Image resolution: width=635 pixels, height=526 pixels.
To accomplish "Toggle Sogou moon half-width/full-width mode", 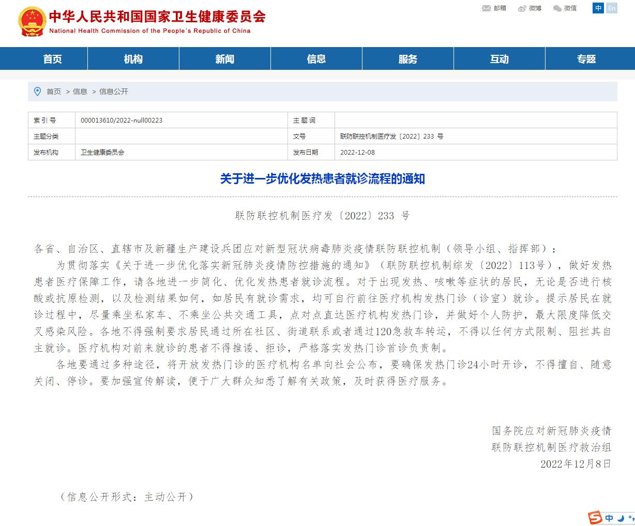I will 621,518.
